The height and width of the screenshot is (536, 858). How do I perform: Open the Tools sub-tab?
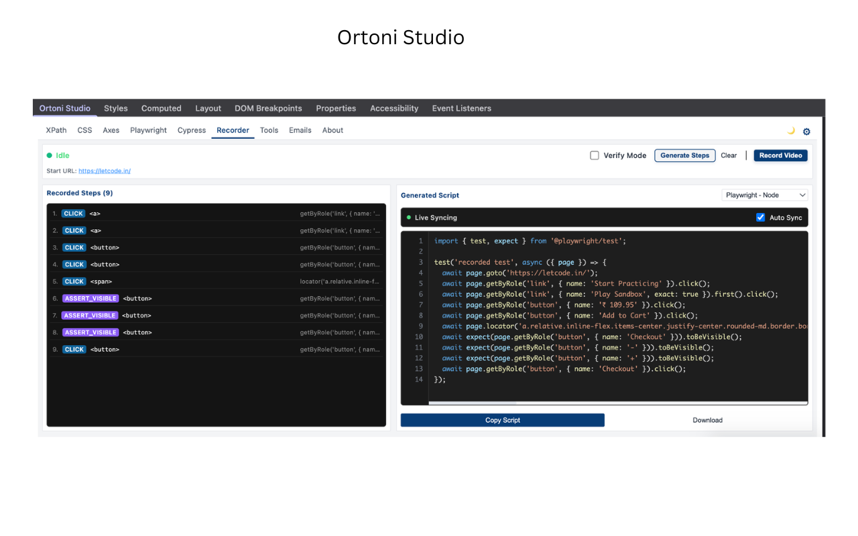click(269, 130)
